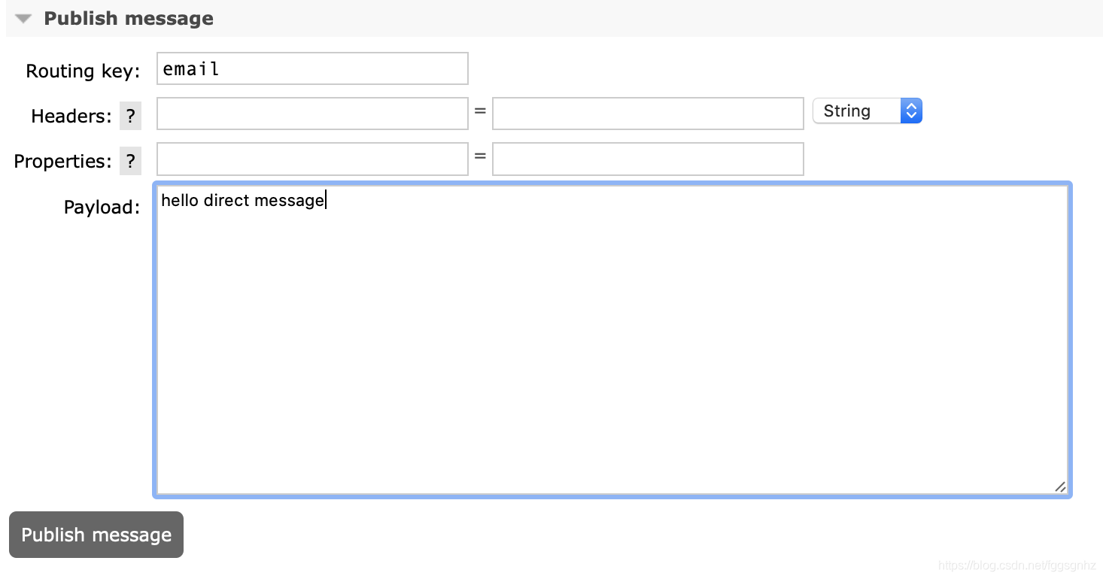
Task: Click the Properties name input field
Action: tap(312, 159)
